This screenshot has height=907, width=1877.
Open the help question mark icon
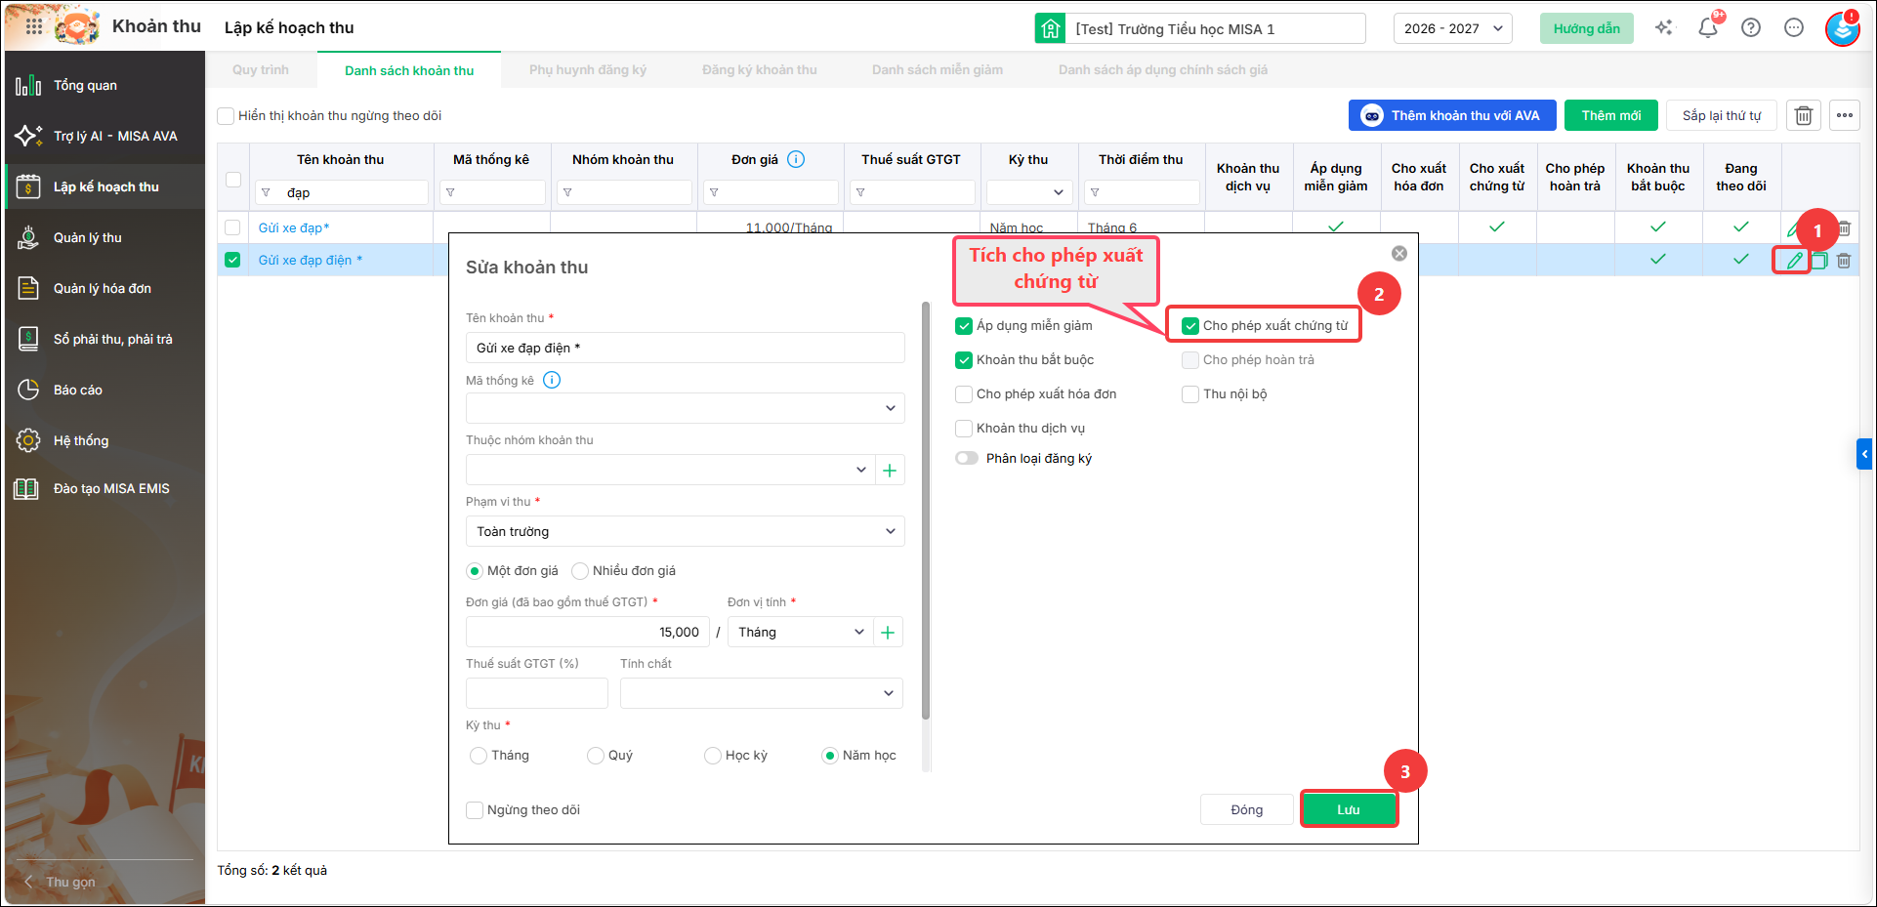(1751, 28)
